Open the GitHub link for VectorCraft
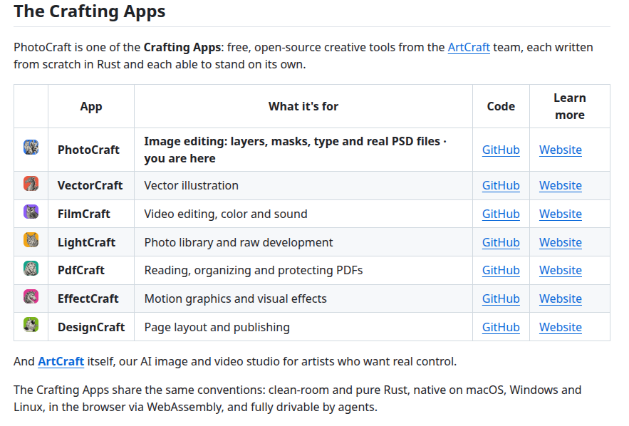 click(501, 185)
